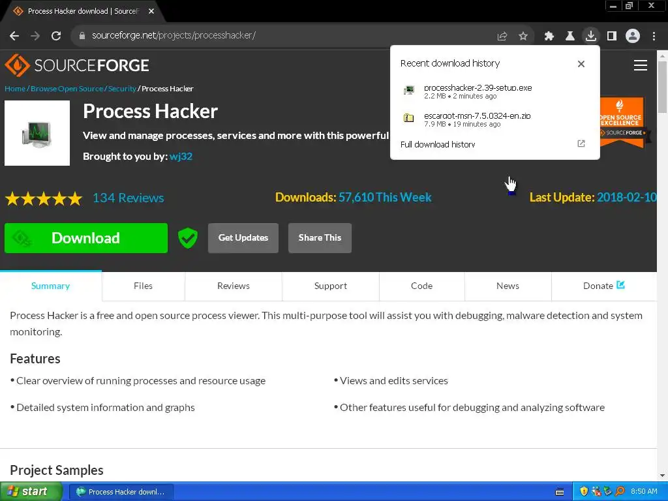
Task: Switch to the Reviews tab
Action: pyautogui.click(x=234, y=286)
